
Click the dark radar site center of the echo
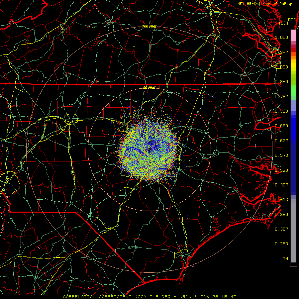point(149,149)
